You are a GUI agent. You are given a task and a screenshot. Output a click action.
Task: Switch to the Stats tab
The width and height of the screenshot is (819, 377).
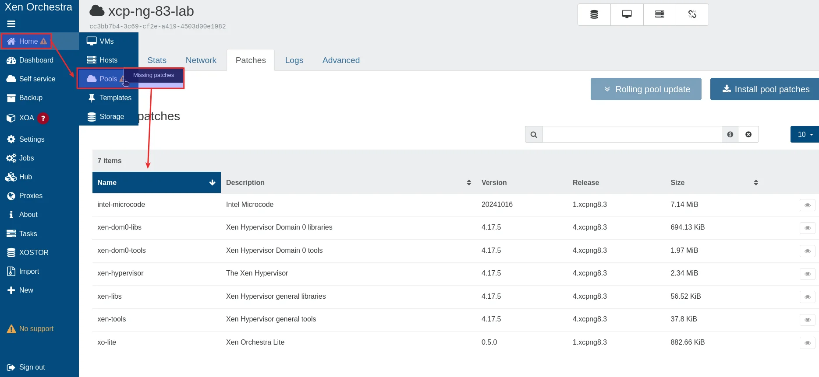point(157,60)
